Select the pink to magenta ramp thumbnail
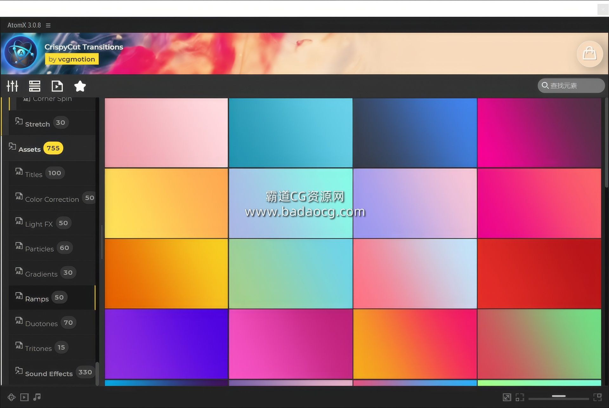This screenshot has width=609, height=408. tap(291, 344)
